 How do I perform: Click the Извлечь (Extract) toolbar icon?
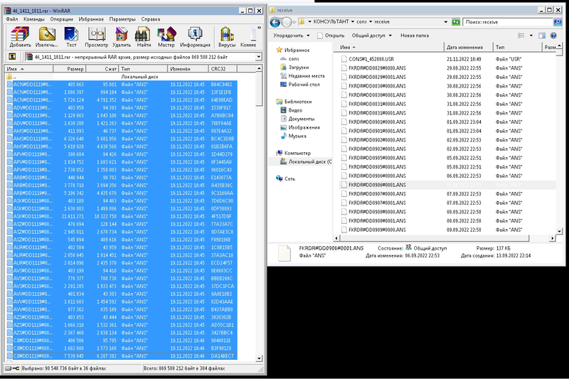(46, 37)
